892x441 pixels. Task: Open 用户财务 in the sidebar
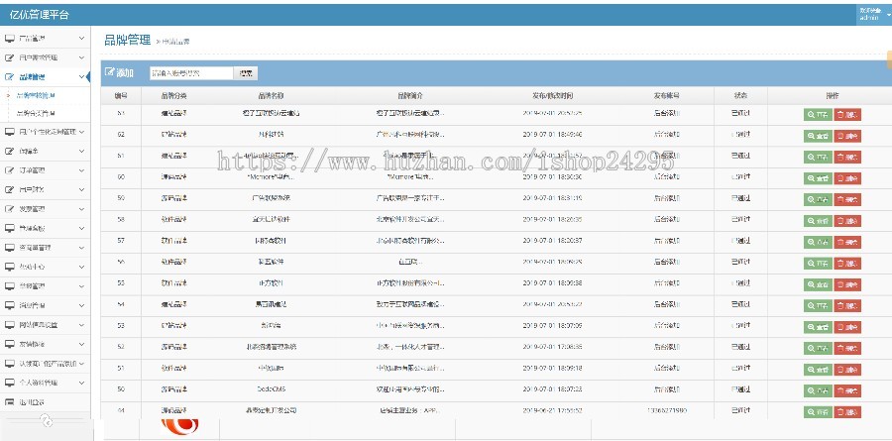[x=32, y=189]
